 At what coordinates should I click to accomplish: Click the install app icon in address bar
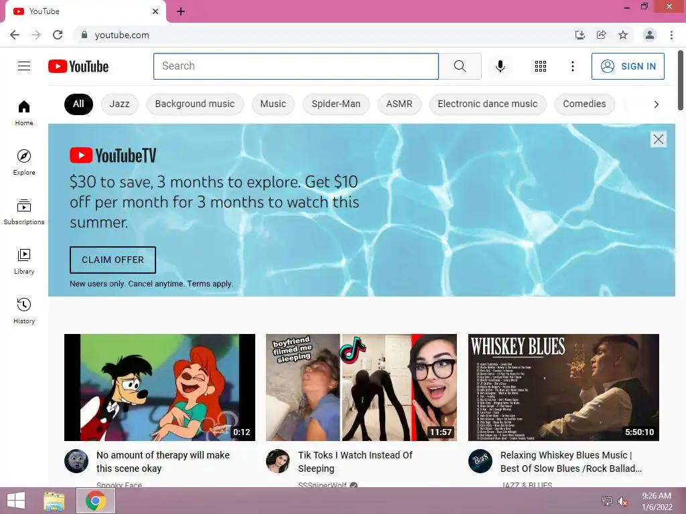579,35
